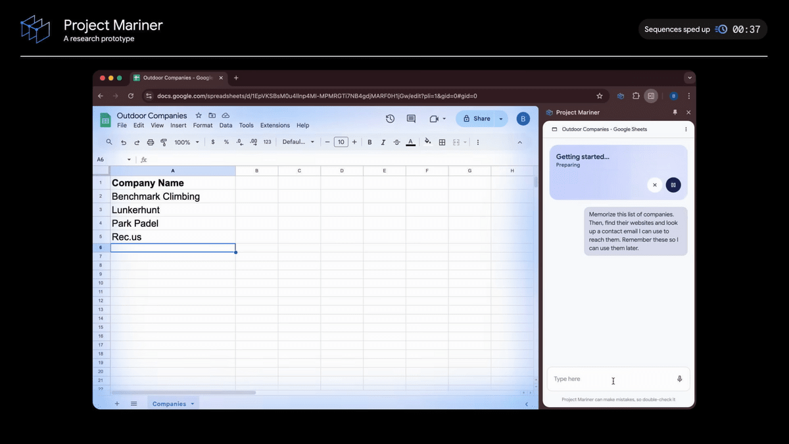789x444 pixels.
Task: Open the zoom level dropdown
Action: pyautogui.click(x=186, y=141)
